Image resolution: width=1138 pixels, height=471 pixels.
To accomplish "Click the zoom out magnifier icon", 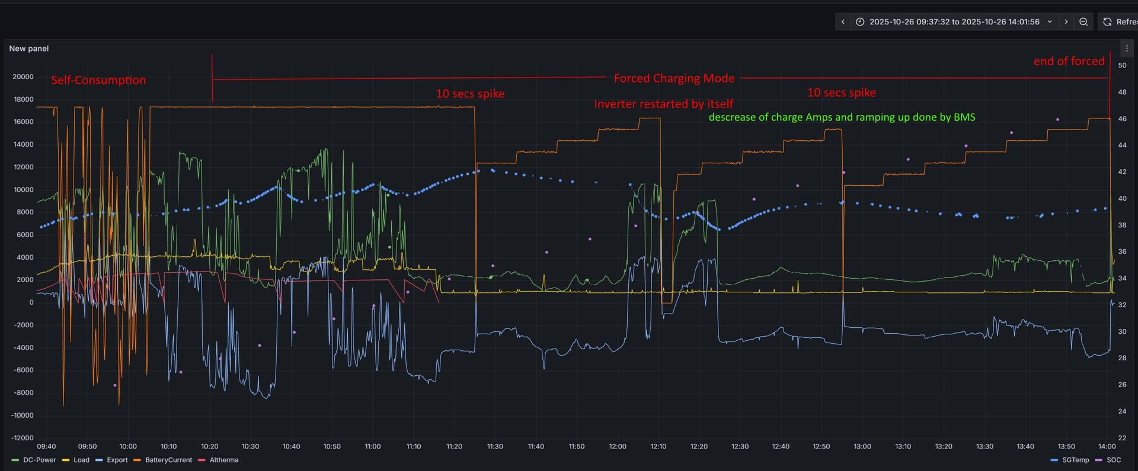I will click(1083, 22).
